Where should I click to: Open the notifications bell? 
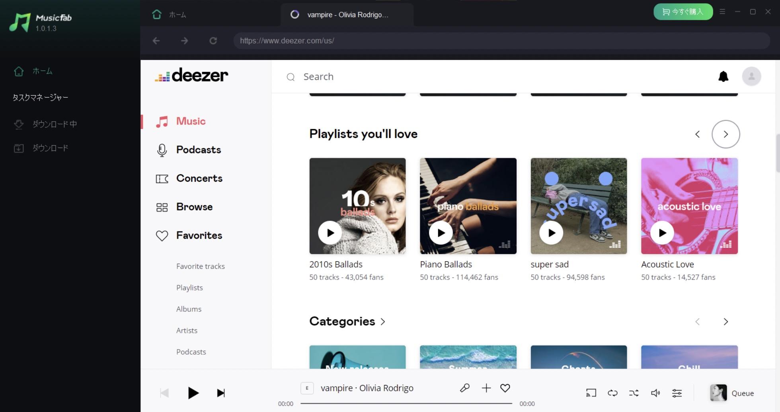coord(723,76)
